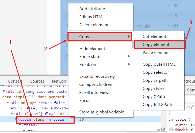Select Paste element in the submenu
Screen dimensions: 195x133
[x=156, y=53]
